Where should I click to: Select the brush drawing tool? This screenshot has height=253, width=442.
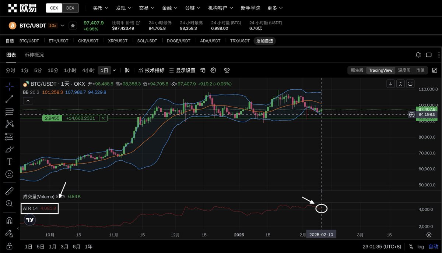pos(9,149)
